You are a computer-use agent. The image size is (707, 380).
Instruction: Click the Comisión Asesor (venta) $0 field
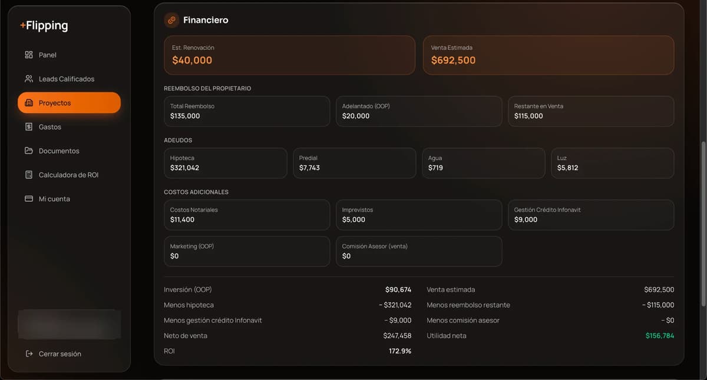click(x=419, y=251)
